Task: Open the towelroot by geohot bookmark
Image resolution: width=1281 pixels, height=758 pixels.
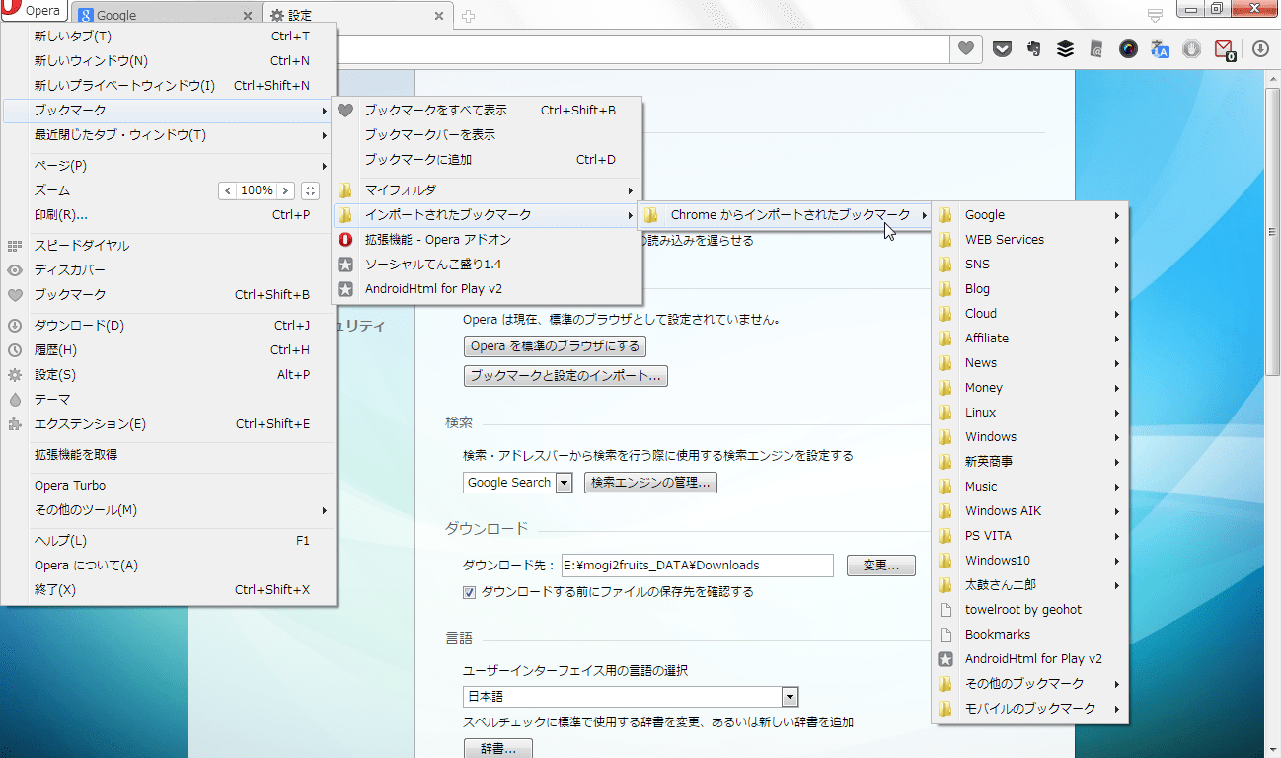Action: tap(1030, 610)
